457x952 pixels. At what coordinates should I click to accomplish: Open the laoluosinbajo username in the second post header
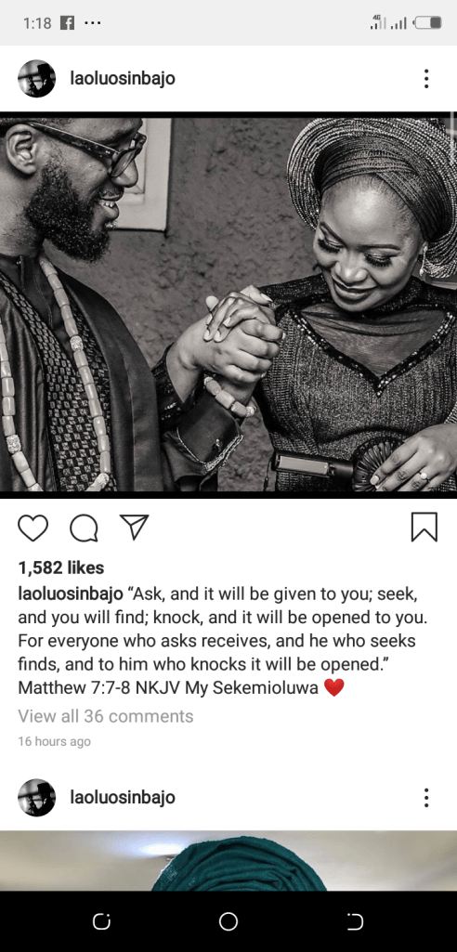(x=123, y=797)
